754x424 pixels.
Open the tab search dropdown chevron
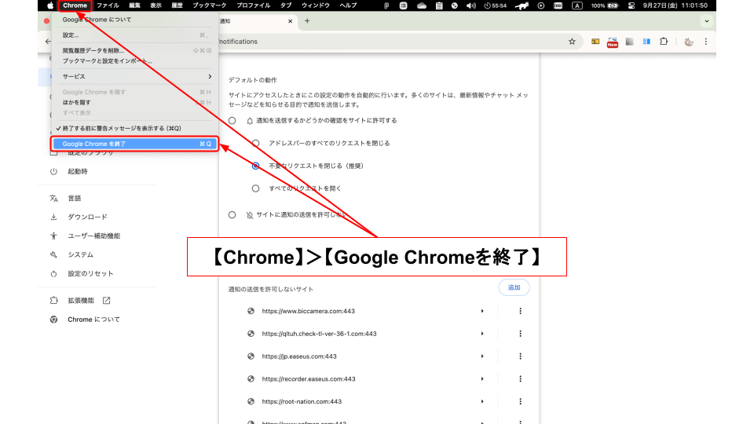(705, 20)
